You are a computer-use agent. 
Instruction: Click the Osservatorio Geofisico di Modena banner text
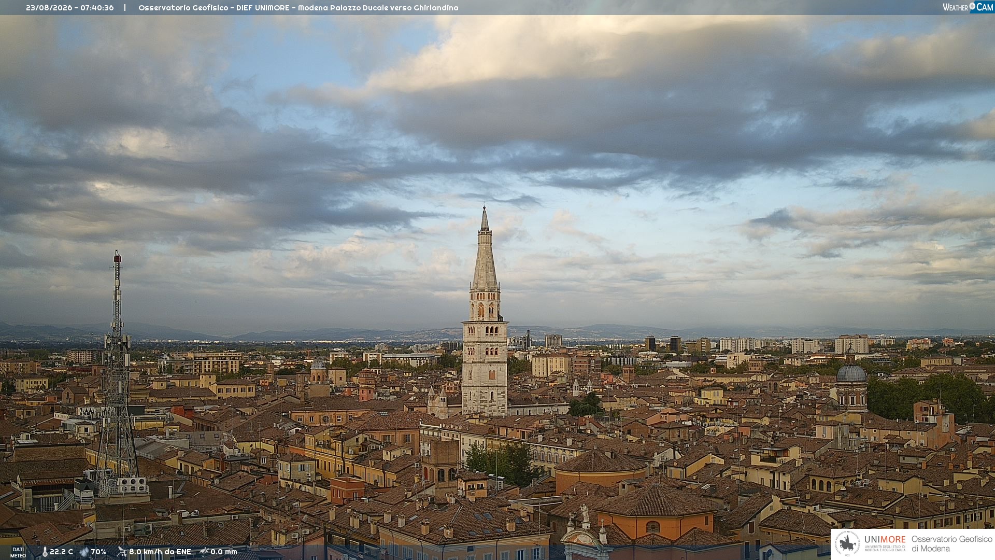point(951,544)
